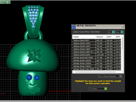Sort by the DWT column header
Viewport: 136px width, 102px height.
click(x=110, y=37)
